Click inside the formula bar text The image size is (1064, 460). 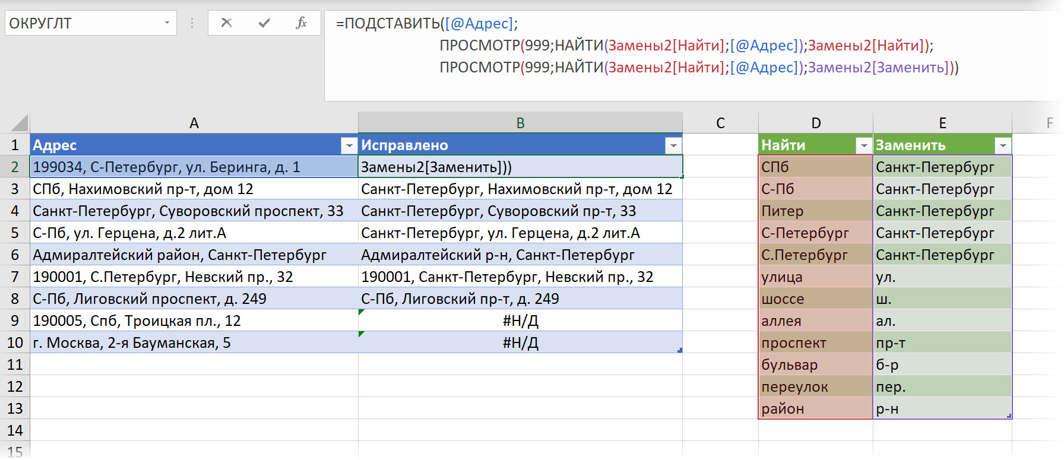tap(692, 56)
